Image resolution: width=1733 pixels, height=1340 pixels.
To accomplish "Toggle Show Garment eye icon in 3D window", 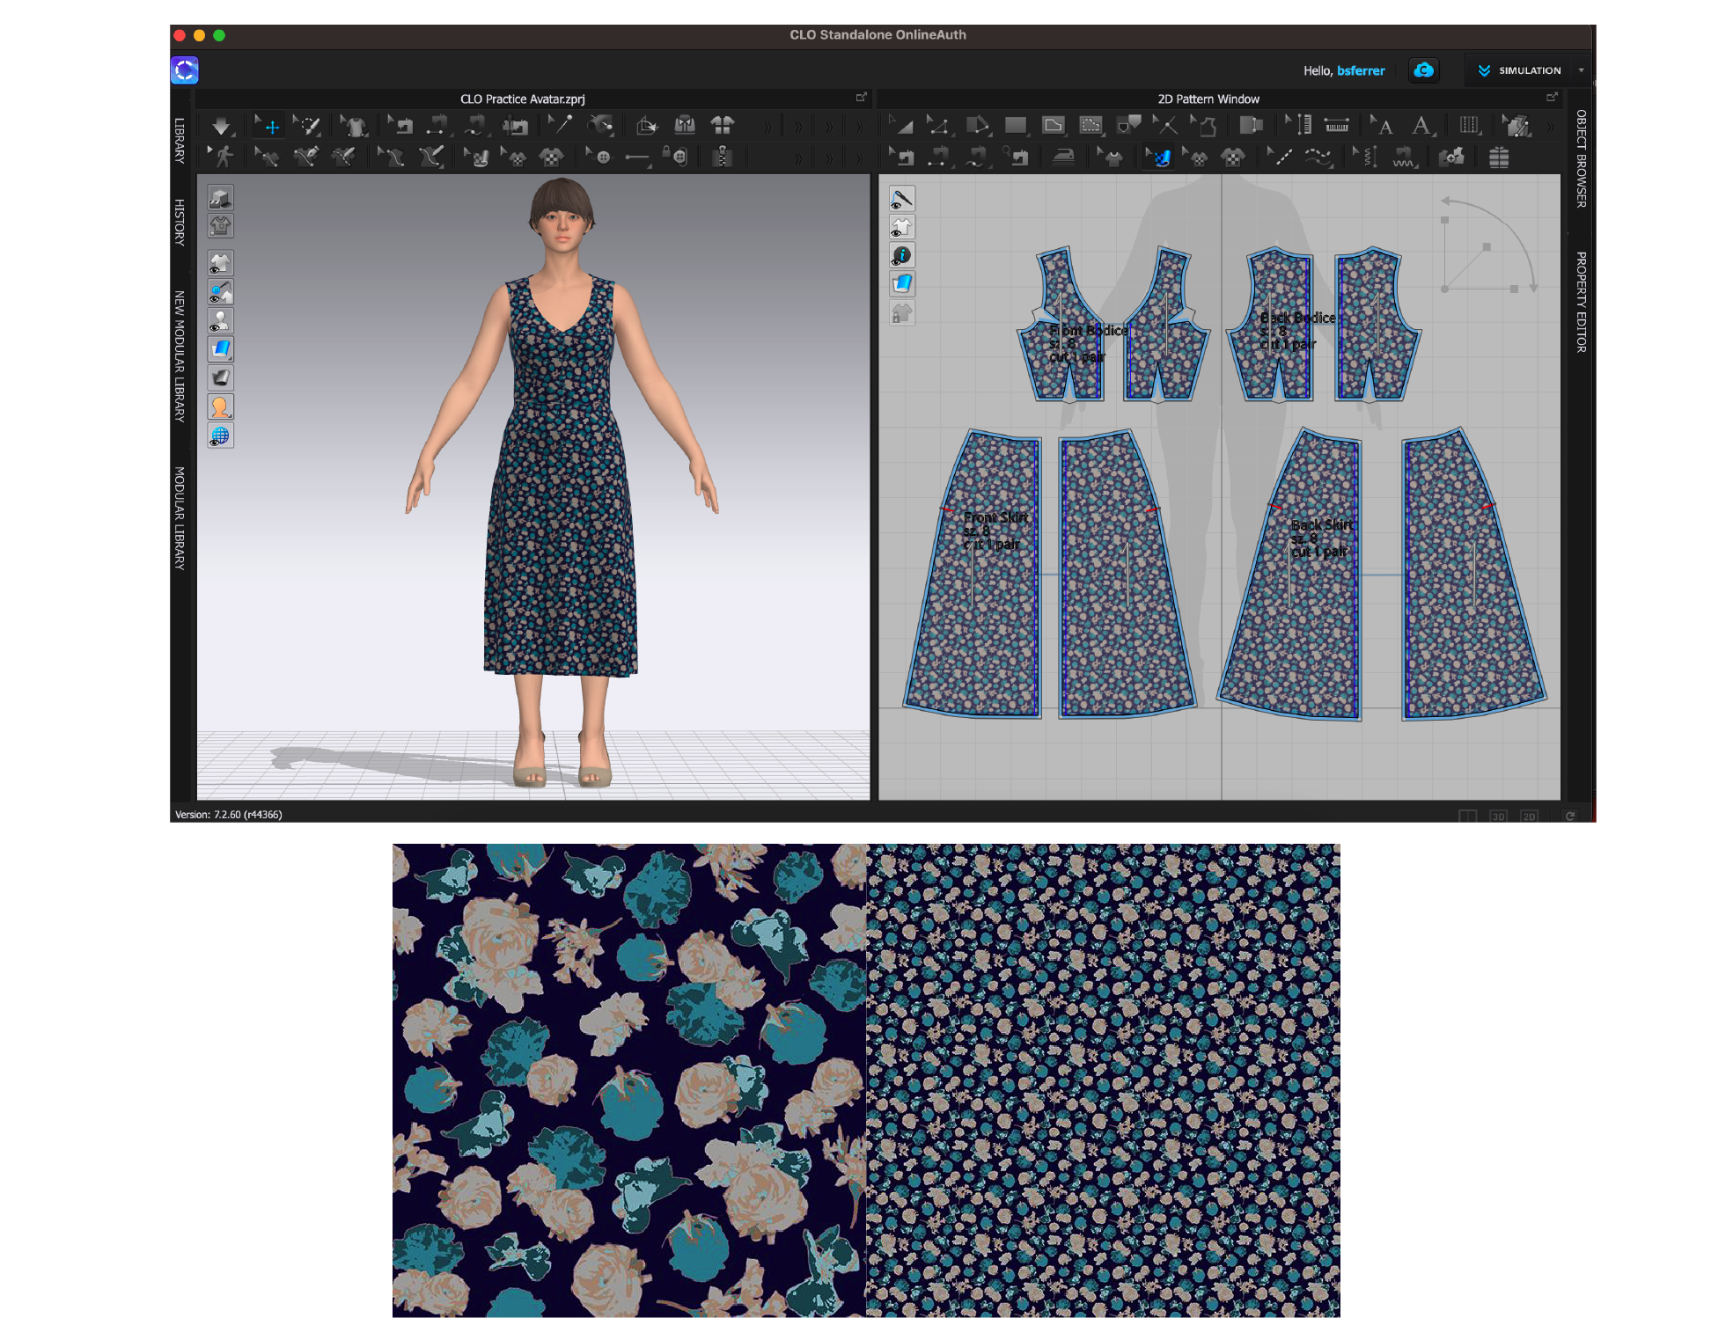I will (220, 263).
